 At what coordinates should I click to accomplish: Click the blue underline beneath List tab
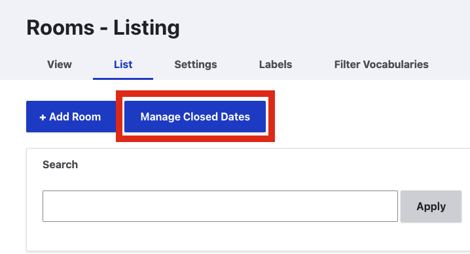click(x=123, y=79)
